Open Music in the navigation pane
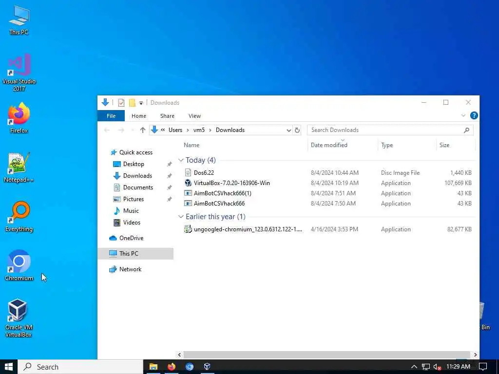 [131, 211]
